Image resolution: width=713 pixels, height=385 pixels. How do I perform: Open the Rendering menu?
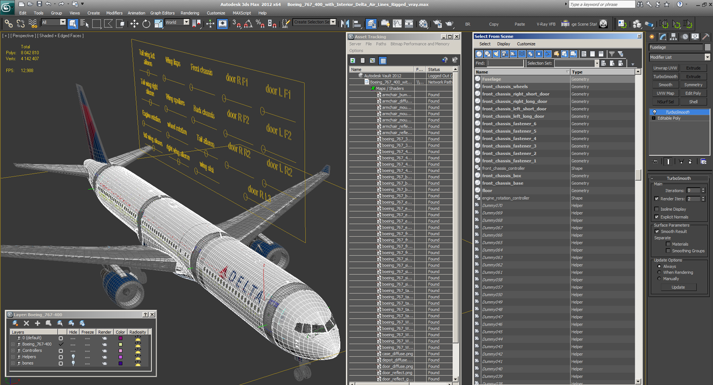point(190,13)
